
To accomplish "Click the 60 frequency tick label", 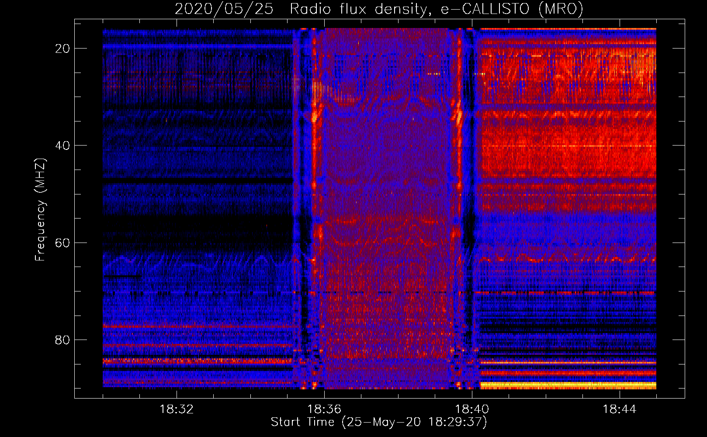I will point(63,243).
